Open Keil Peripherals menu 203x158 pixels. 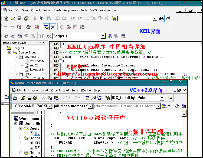(x=71, y=10)
